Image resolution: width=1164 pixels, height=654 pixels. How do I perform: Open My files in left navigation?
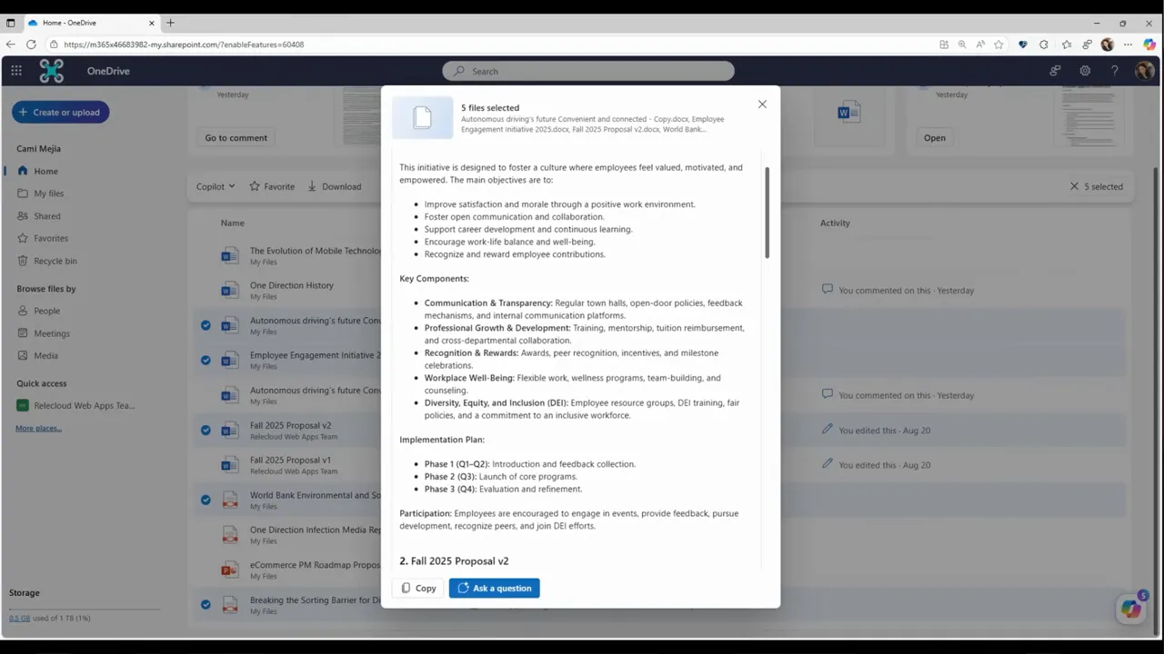[48, 193]
